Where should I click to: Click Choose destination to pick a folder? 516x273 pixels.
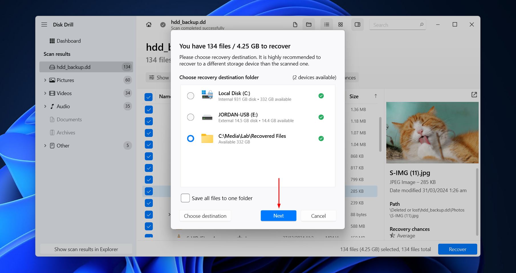coord(205,216)
